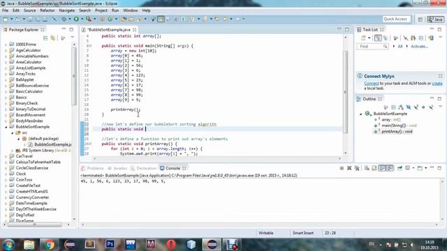447x251 pixels.
Task: Click the green Run button in toolbar
Action: [76, 19]
